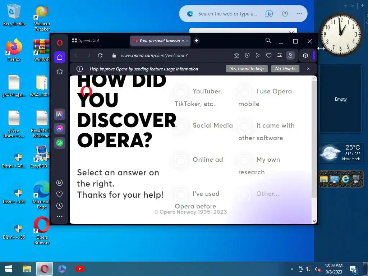
Task: Open WhatsApp in Opera sidebar
Action: (60, 143)
